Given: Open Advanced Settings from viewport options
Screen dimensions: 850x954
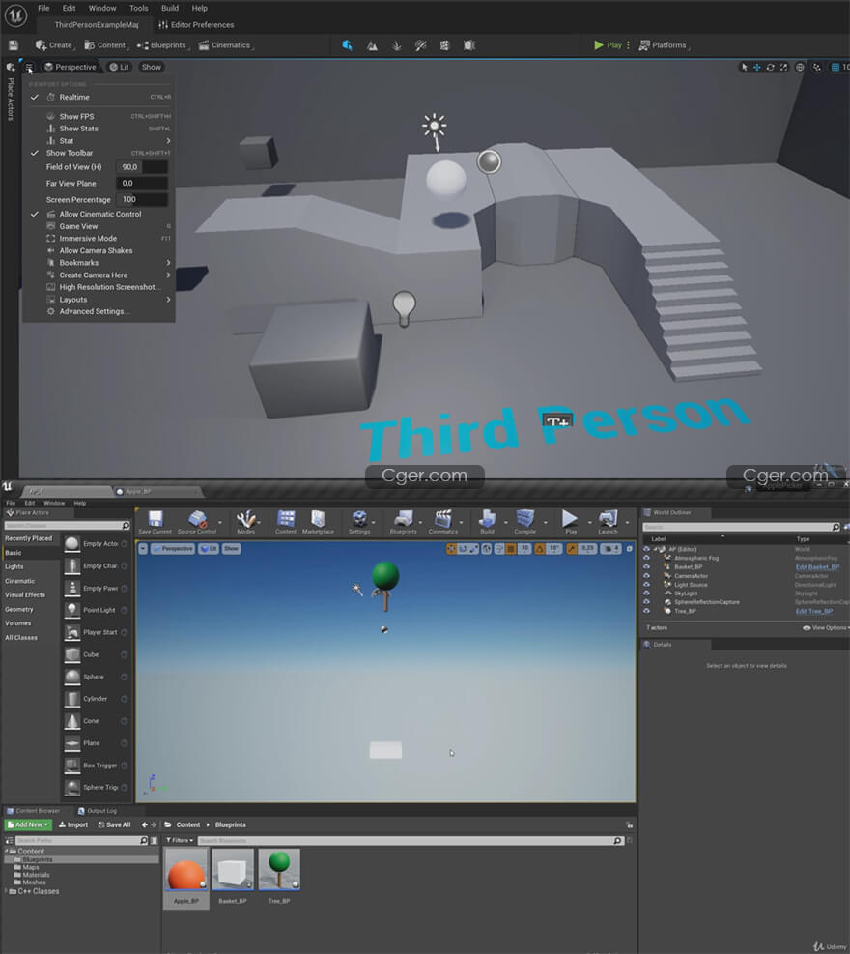Looking at the screenshot, I should (99, 311).
